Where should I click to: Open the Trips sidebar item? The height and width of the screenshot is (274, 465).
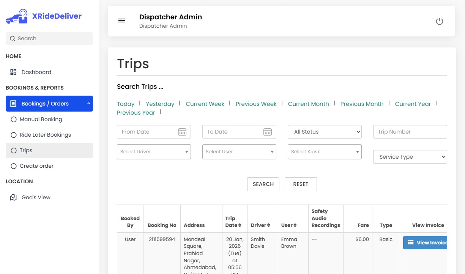(x=26, y=150)
